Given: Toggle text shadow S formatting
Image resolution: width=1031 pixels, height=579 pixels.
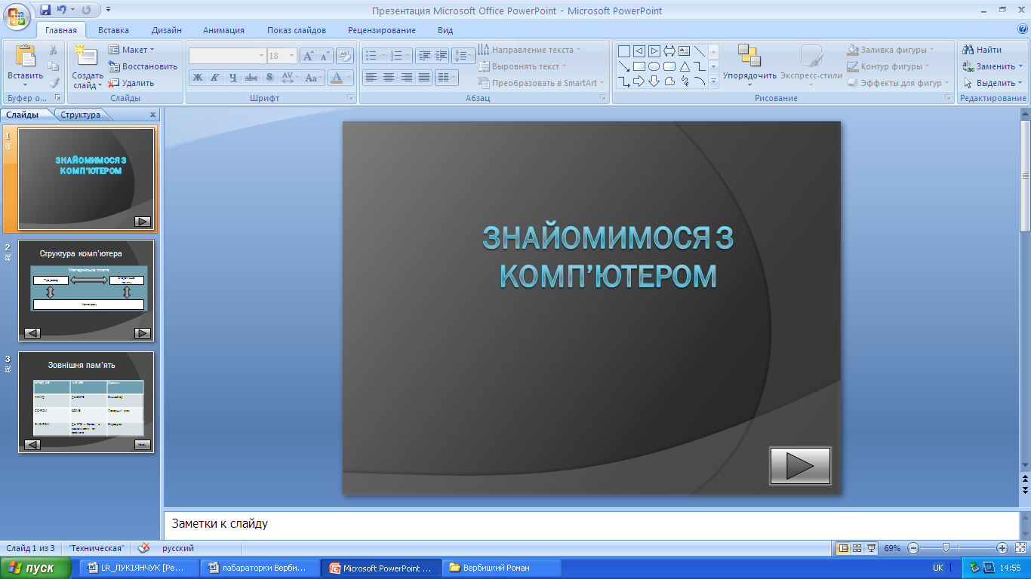Looking at the screenshot, I should (x=269, y=78).
